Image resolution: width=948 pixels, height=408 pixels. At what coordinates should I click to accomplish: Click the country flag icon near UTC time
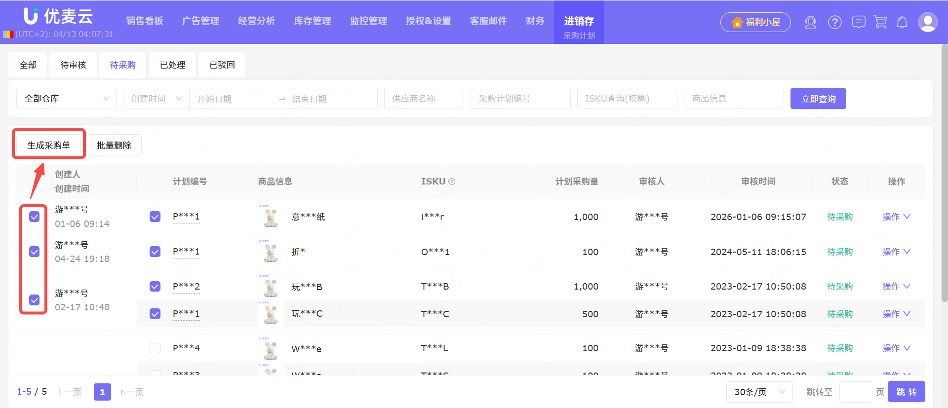pyautogui.click(x=8, y=35)
